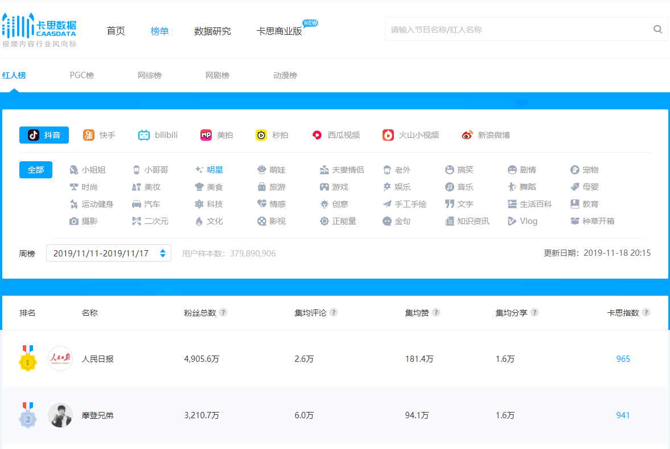
Task: Click the 卡思指数 score 965 link
Action: click(623, 359)
